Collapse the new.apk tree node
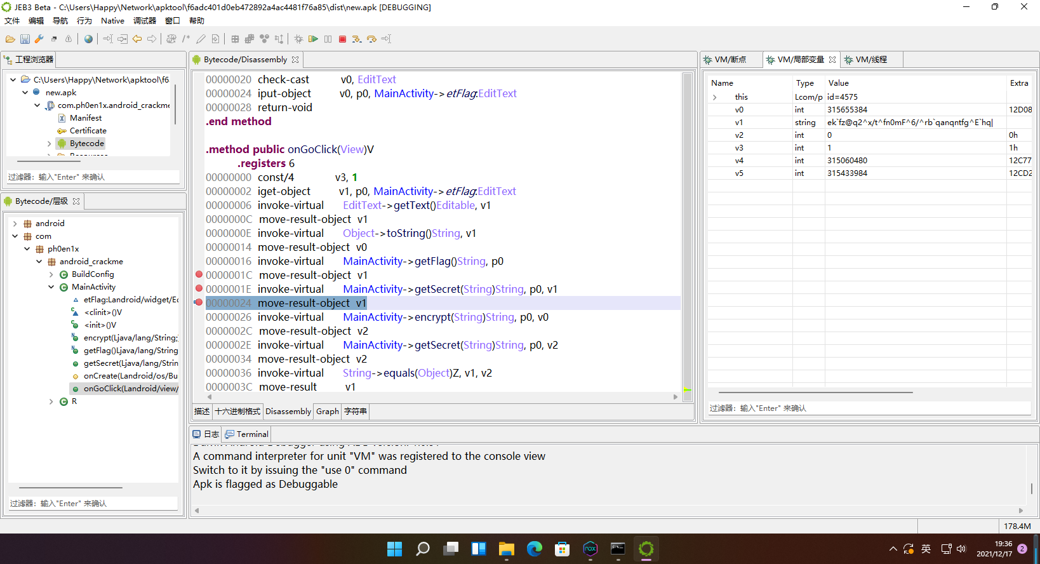 click(25, 93)
